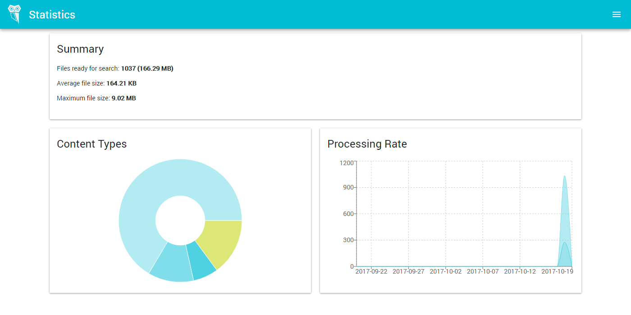Click the 2017-10-07 axis label

(x=483, y=271)
